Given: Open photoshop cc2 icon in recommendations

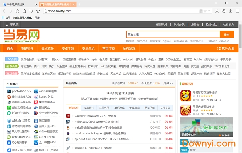Looking at the screenshot, I should (x=9, y=91).
